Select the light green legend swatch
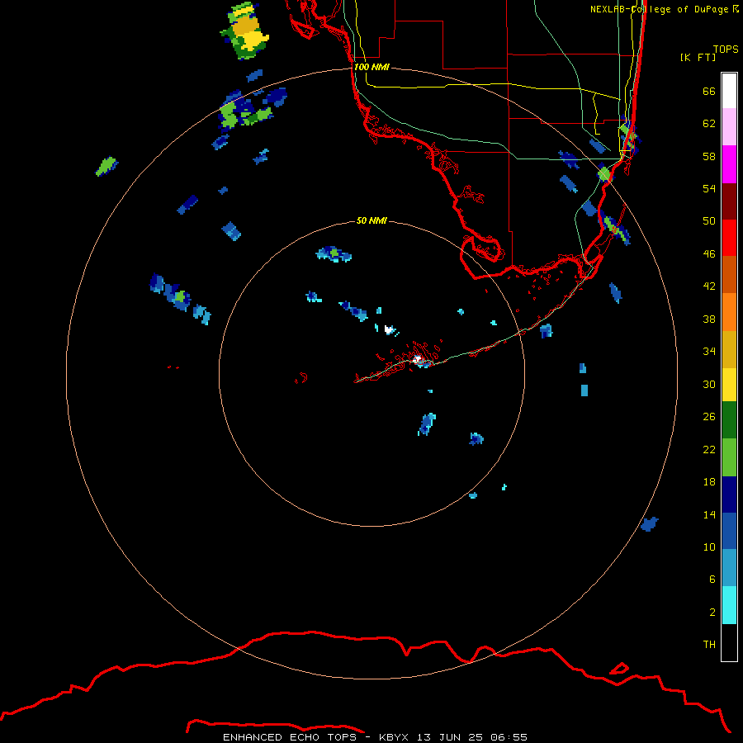Viewport: 743px width, 743px height. pos(729,457)
